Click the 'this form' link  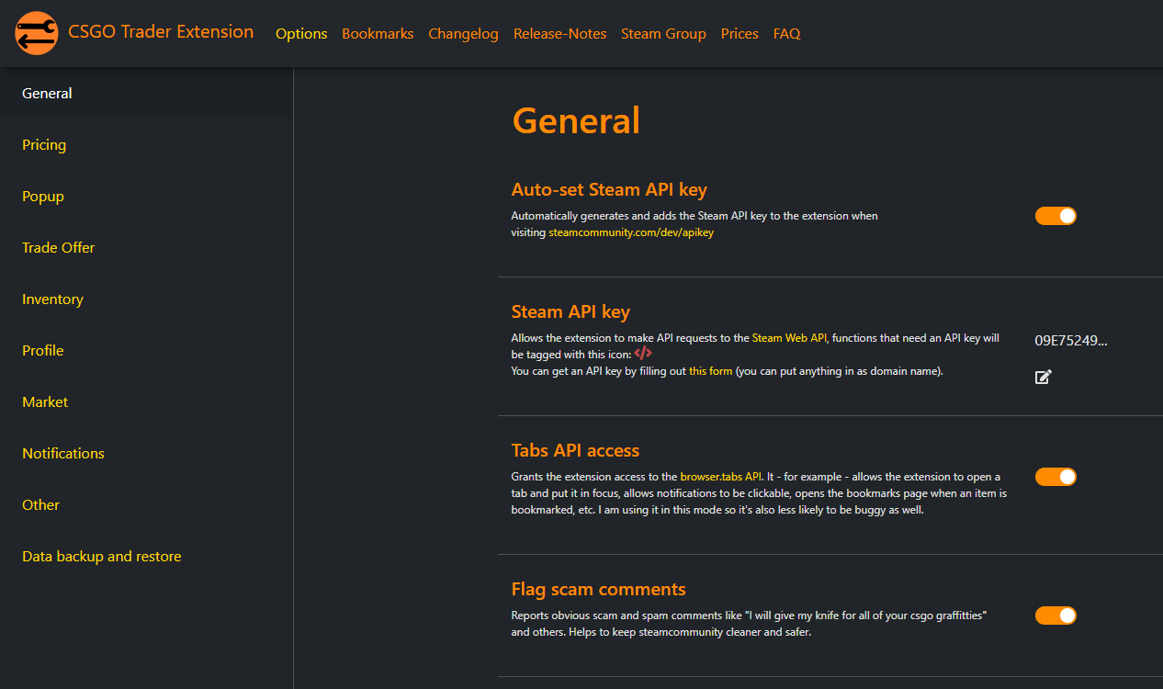[x=711, y=371]
